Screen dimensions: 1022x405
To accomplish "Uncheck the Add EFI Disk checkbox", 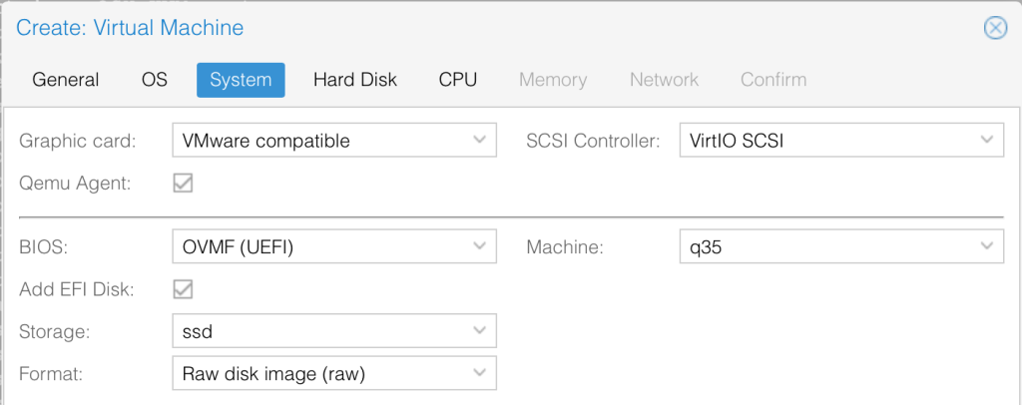I will 183,289.
